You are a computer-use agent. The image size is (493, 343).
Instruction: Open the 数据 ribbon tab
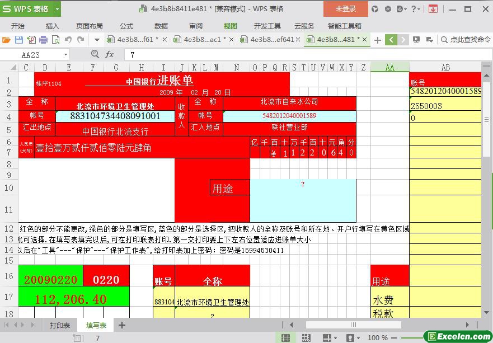(161, 26)
